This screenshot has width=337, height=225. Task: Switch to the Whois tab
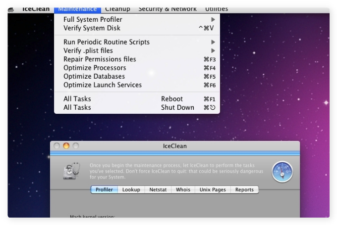183,189
